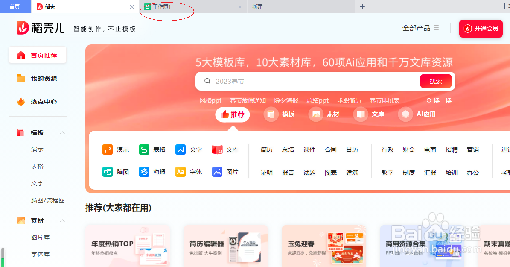The width and height of the screenshot is (510, 267).
Task: Switch to the 首页 tab
Action: click(15, 6)
